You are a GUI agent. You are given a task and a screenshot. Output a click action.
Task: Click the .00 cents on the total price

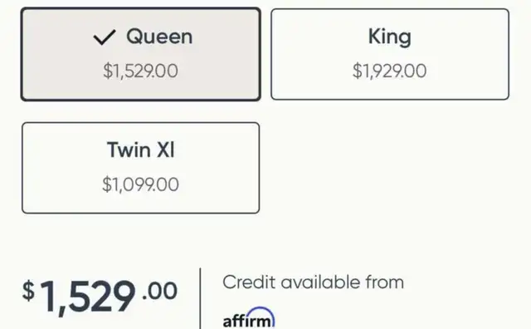[160, 291]
